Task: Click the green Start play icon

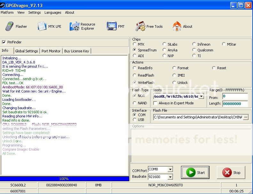Action: click(x=191, y=172)
